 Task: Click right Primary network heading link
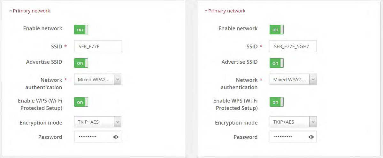(227, 11)
